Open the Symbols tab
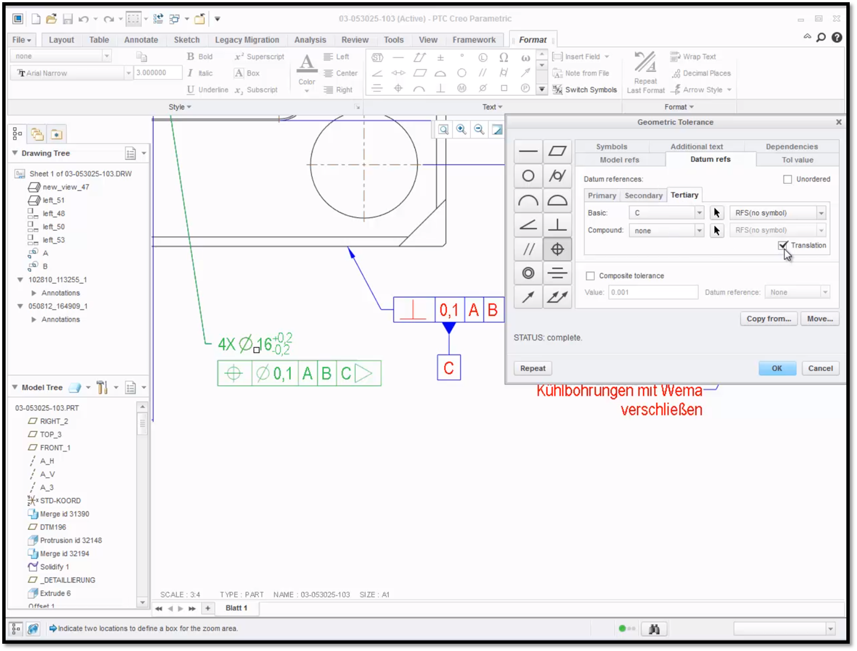The height and width of the screenshot is (651, 857). click(612, 147)
